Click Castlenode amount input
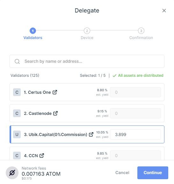This screenshot has height=184, width=174. pyautogui.click(x=135, y=113)
